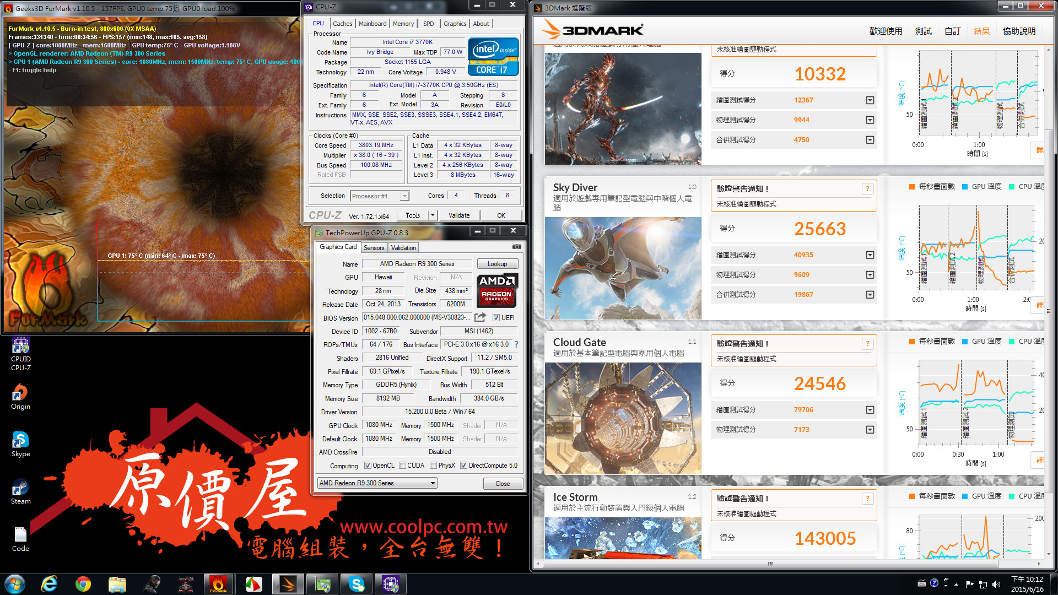Open the network tray icon
The image size is (1058, 595).
(983, 584)
